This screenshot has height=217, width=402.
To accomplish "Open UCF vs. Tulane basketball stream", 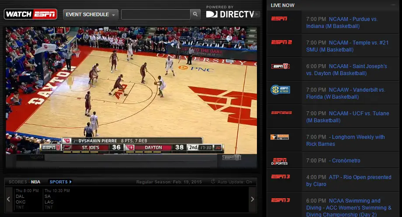I will [347, 117].
